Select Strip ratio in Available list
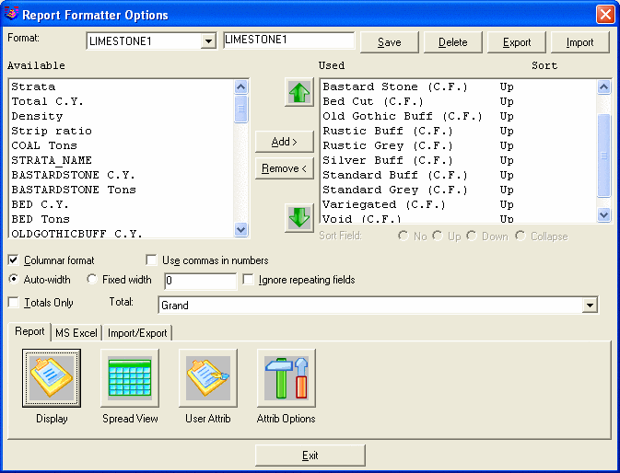 121,131
